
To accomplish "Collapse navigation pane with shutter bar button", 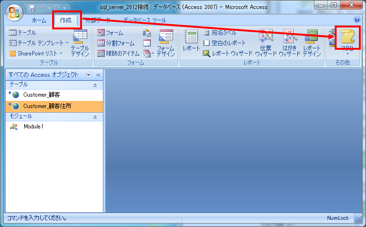I will tap(98, 75).
